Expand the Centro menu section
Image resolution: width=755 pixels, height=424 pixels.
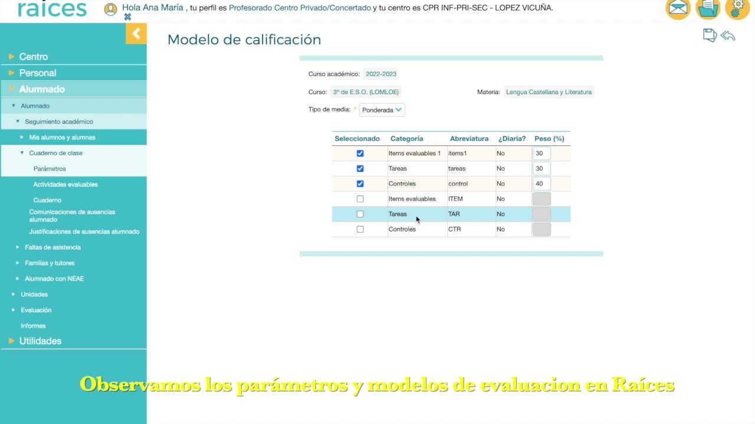pyautogui.click(x=34, y=57)
